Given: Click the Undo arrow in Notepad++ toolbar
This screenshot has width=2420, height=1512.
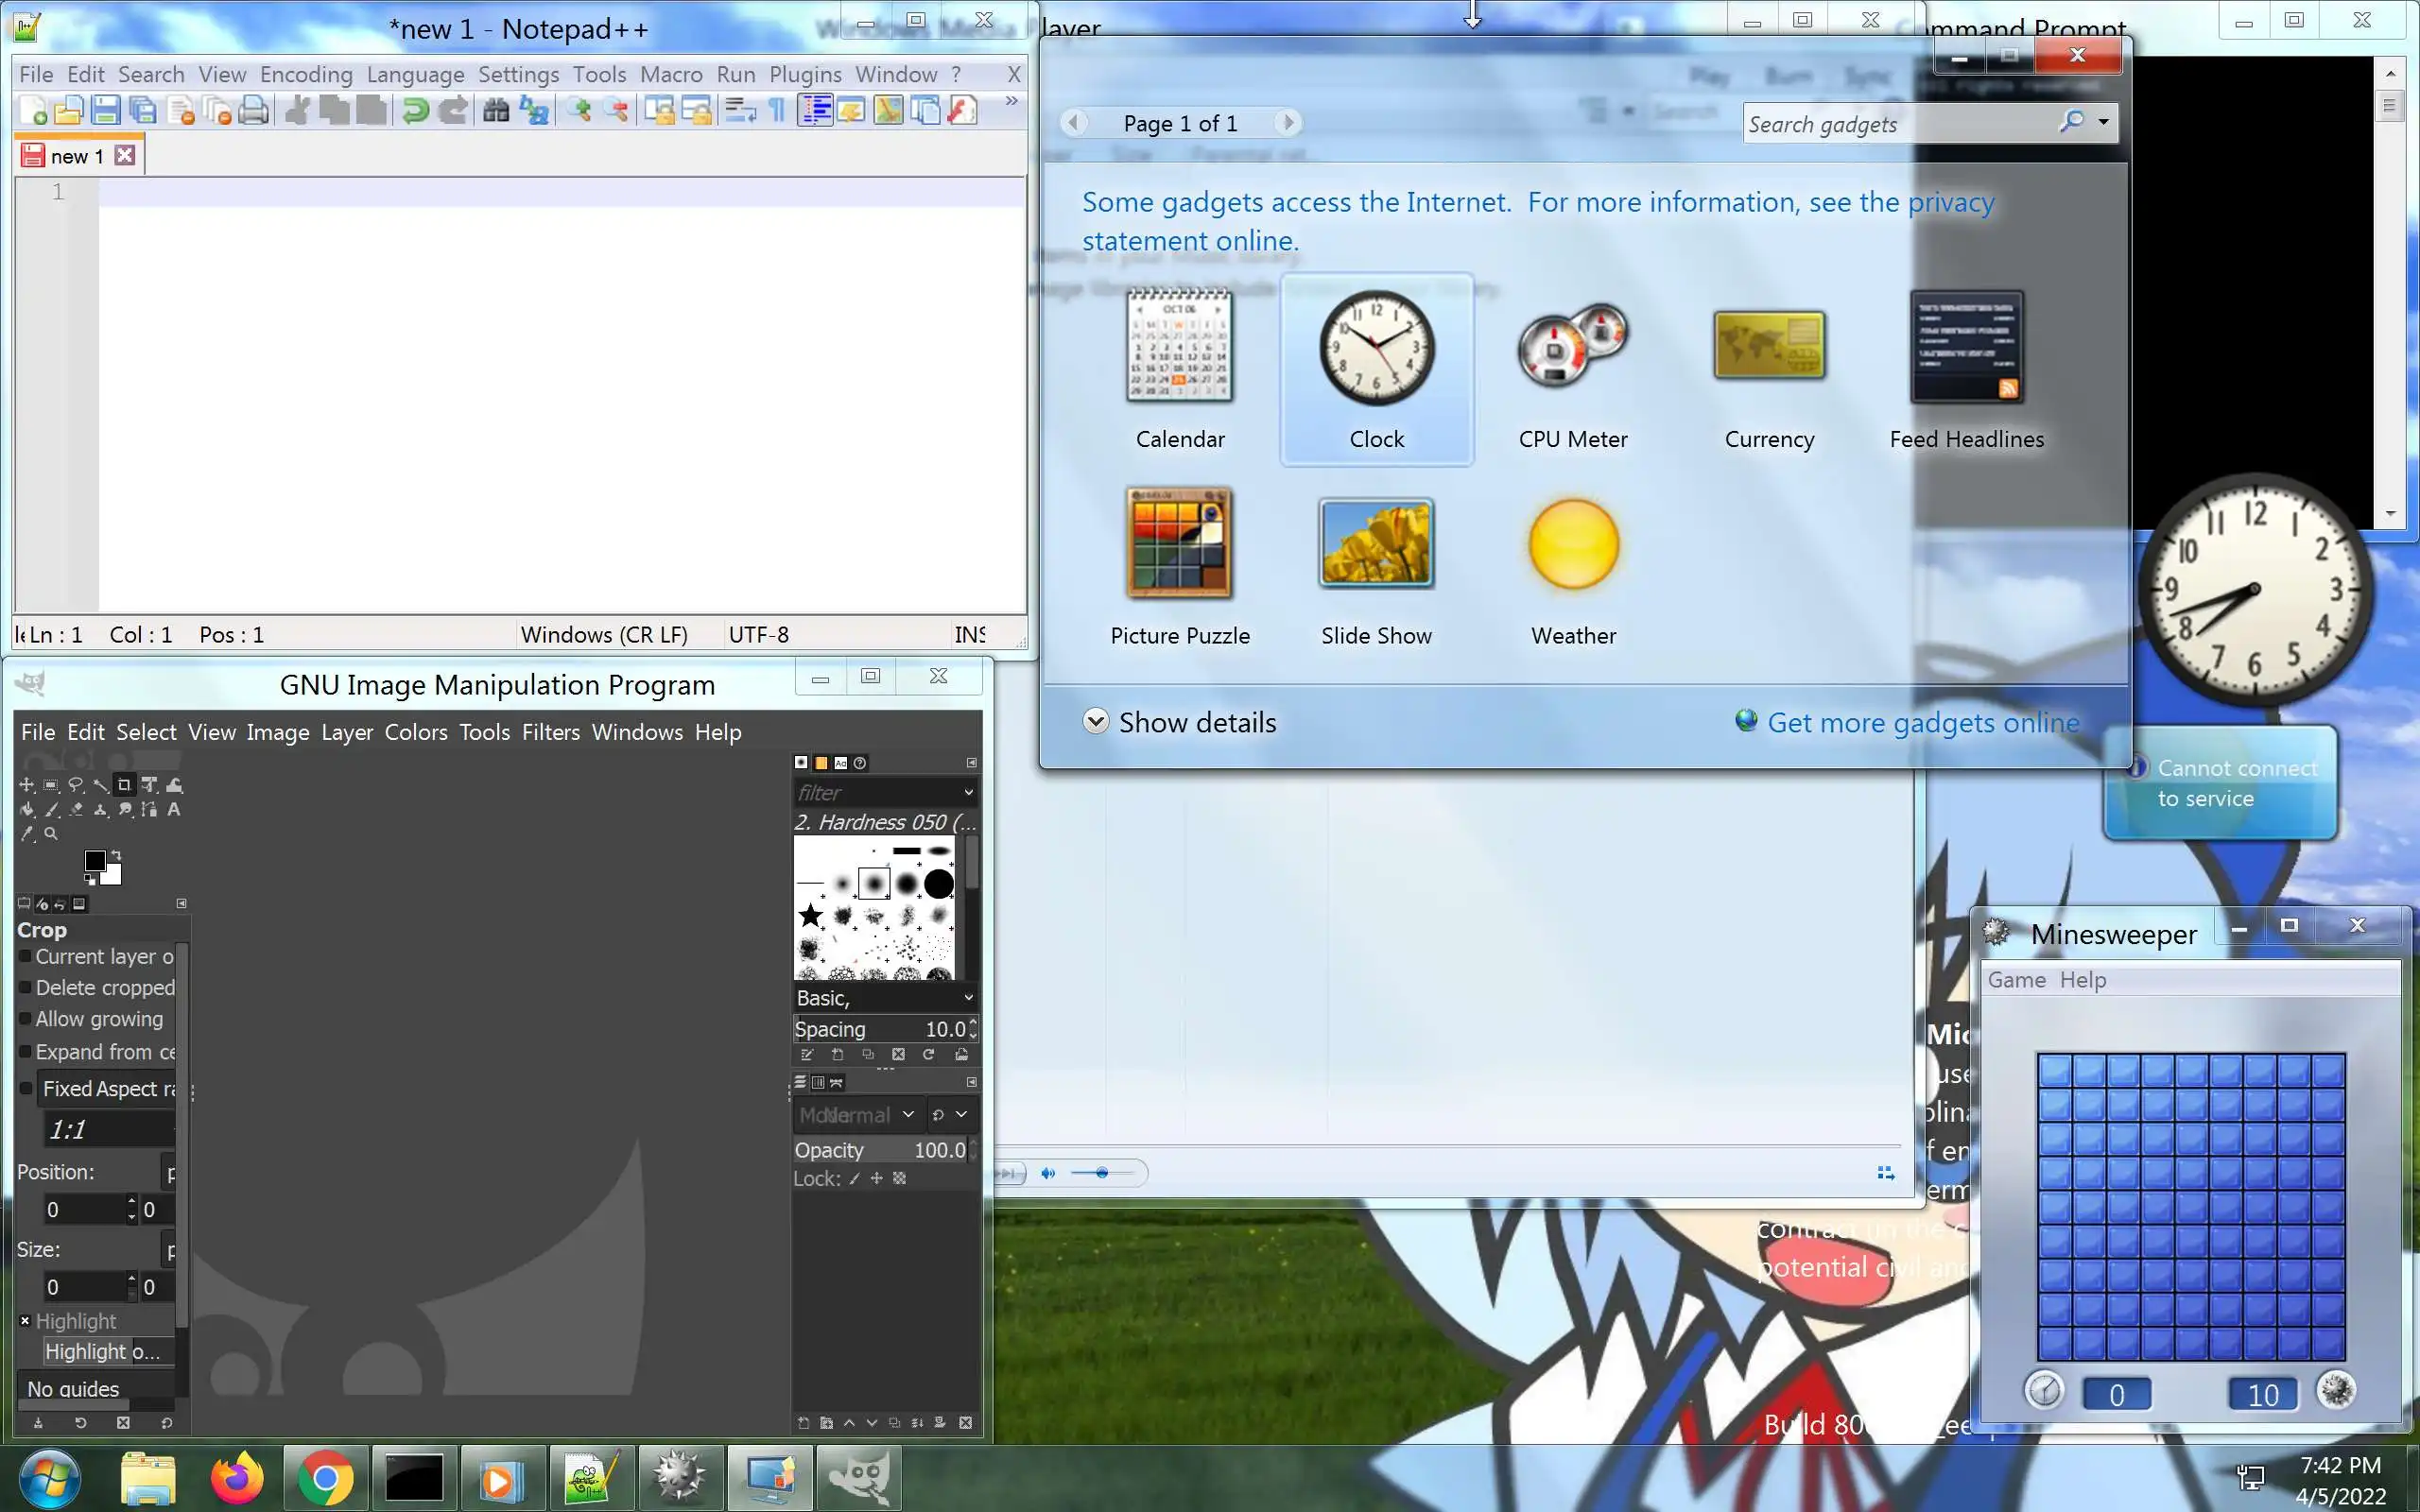Looking at the screenshot, I should tap(415, 110).
